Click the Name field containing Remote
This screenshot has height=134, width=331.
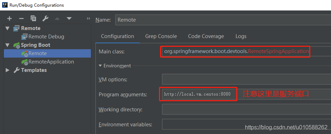click(223, 20)
